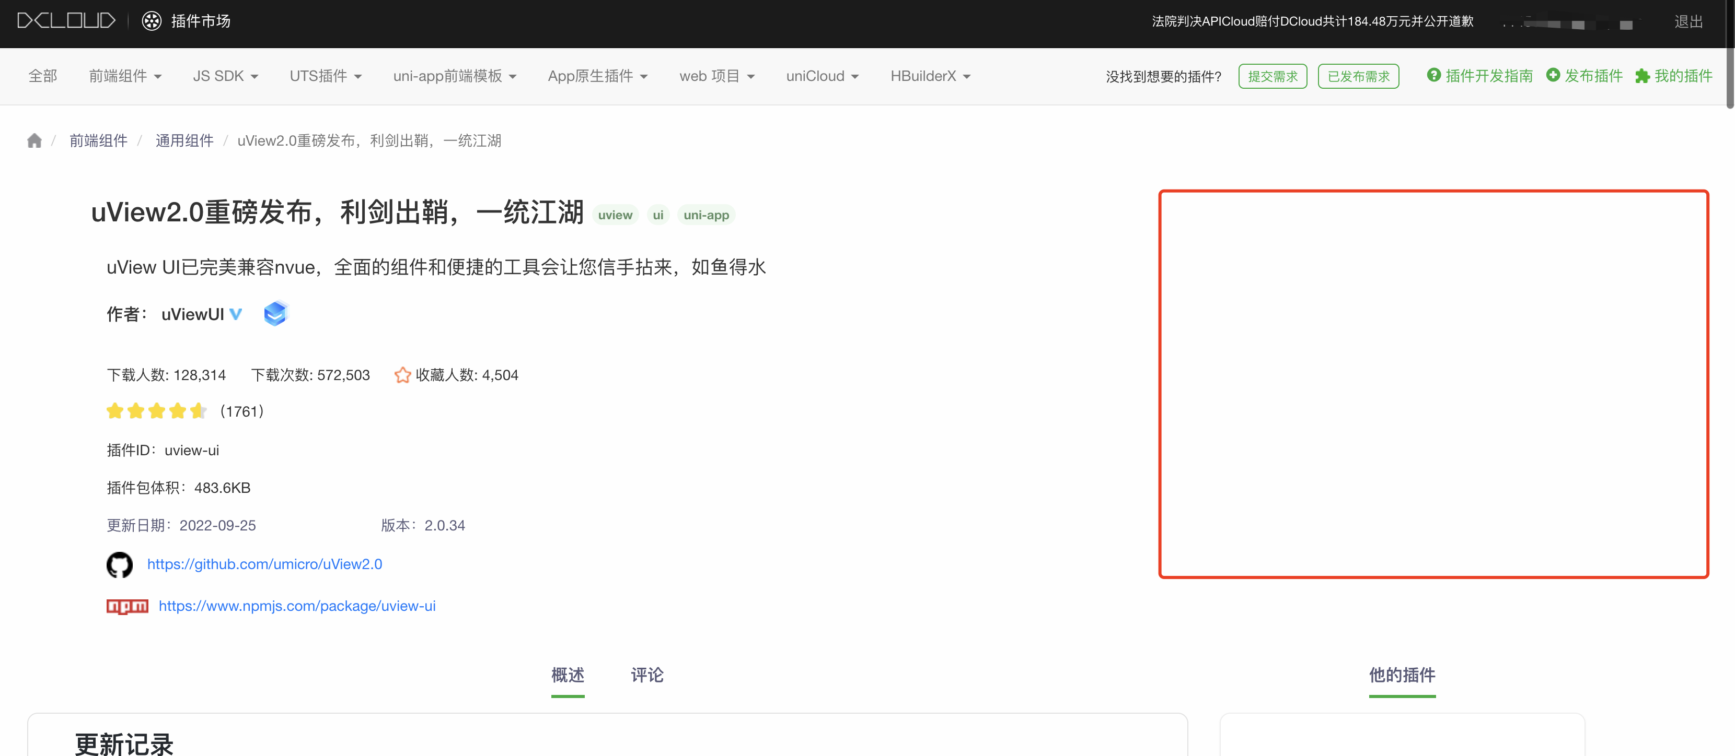1735x756 pixels.
Task: Click the 更新日期: 2022-09-25 text
Action: click(181, 525)
